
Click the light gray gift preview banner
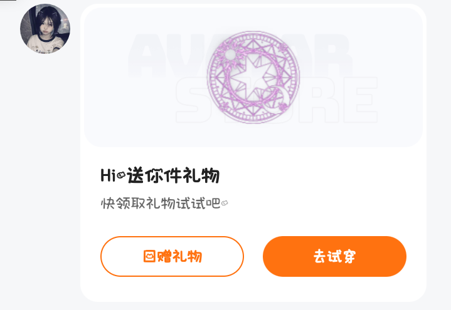(x=253, y=77)
